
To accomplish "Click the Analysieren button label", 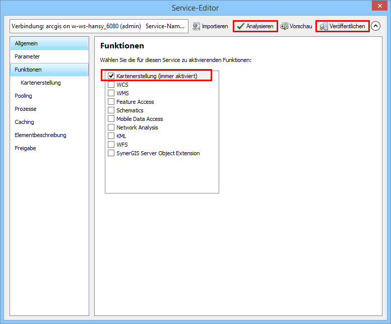I will point(260,26).
